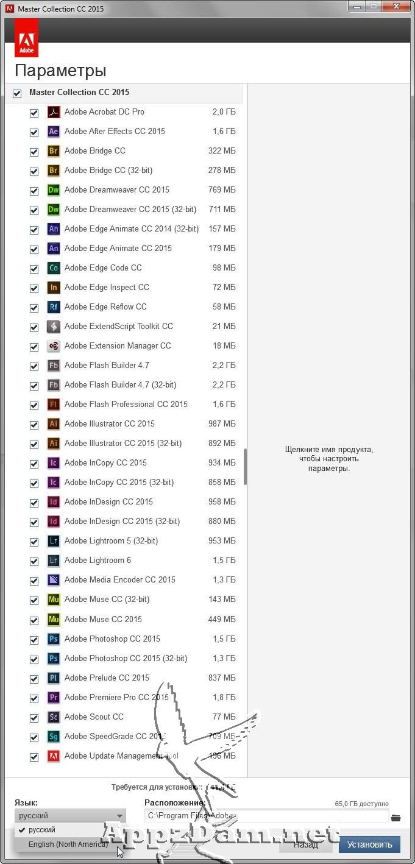Click the Adobe Prelude CC 2015 icon

tap(54, 678)
